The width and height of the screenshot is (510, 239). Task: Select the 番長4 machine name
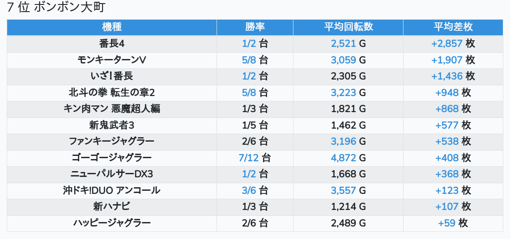[x=112, y=44]
